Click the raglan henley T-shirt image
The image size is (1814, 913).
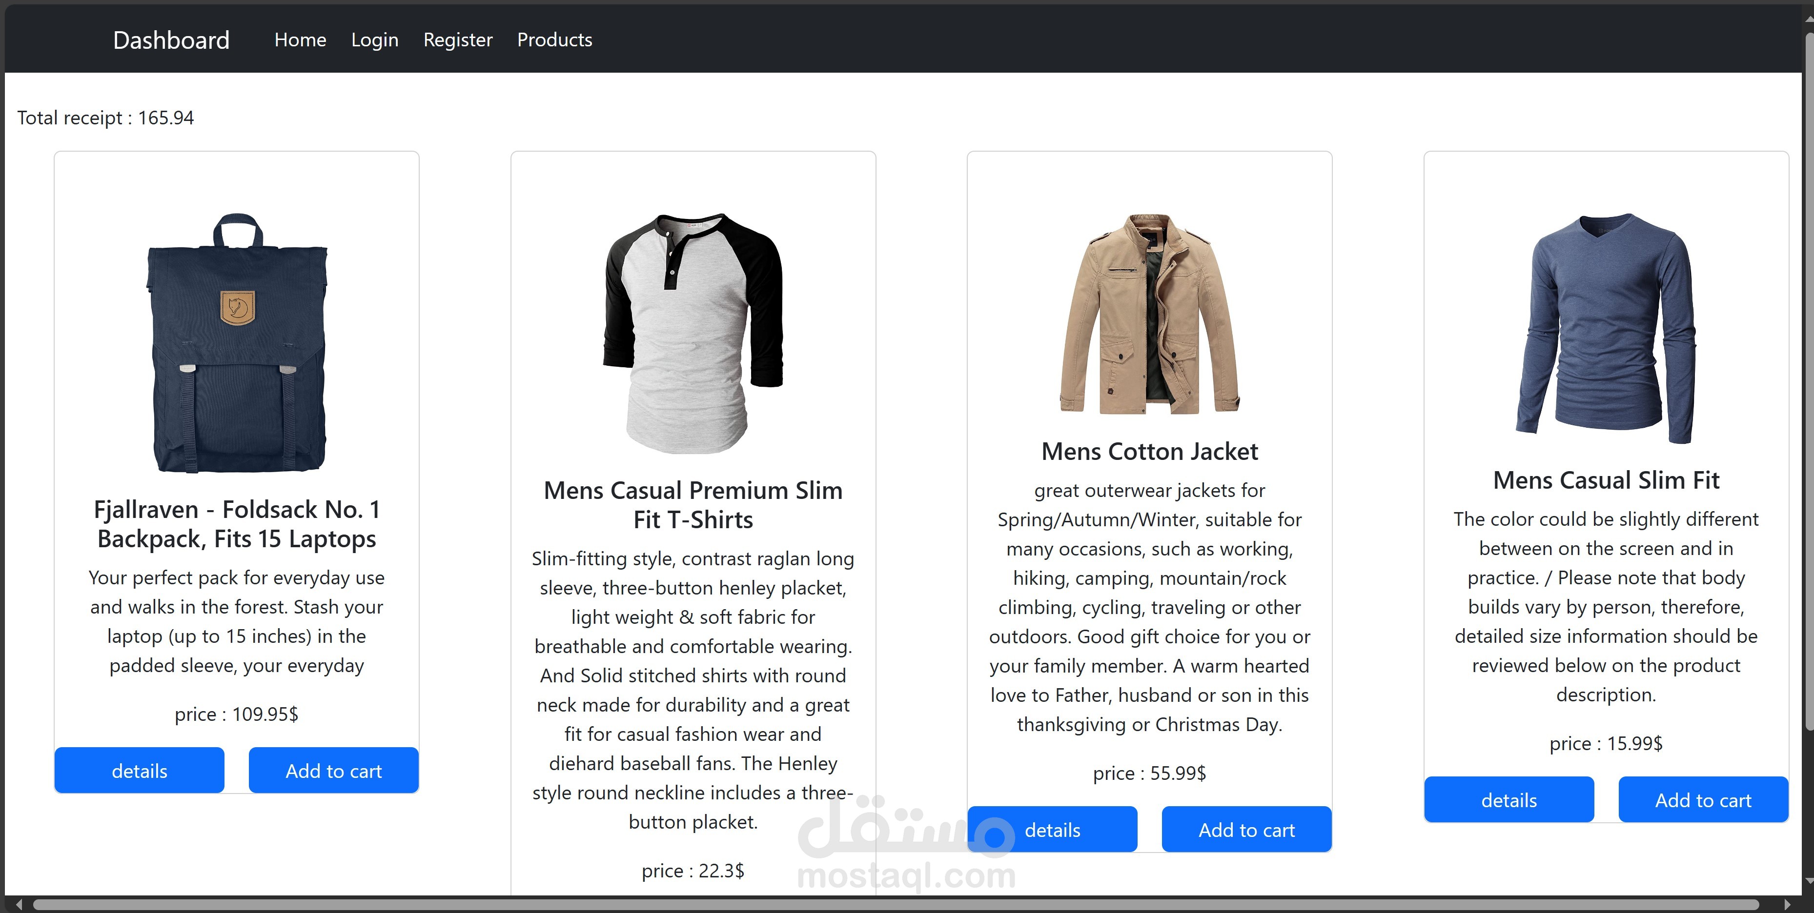coord(693,333)
